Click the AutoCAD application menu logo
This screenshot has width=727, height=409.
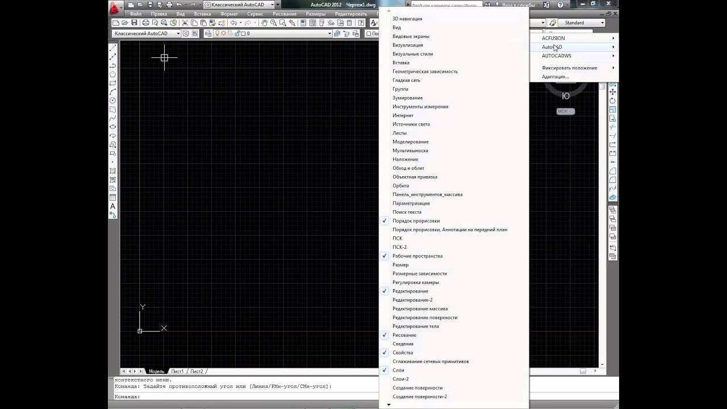click(x=115, y=7)
